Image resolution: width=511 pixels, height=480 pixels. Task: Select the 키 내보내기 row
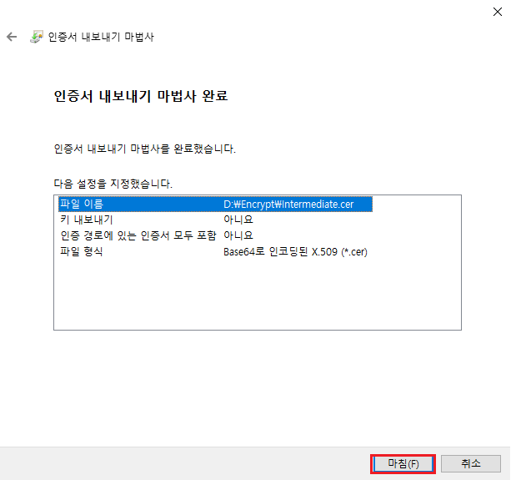coord(215,220)
